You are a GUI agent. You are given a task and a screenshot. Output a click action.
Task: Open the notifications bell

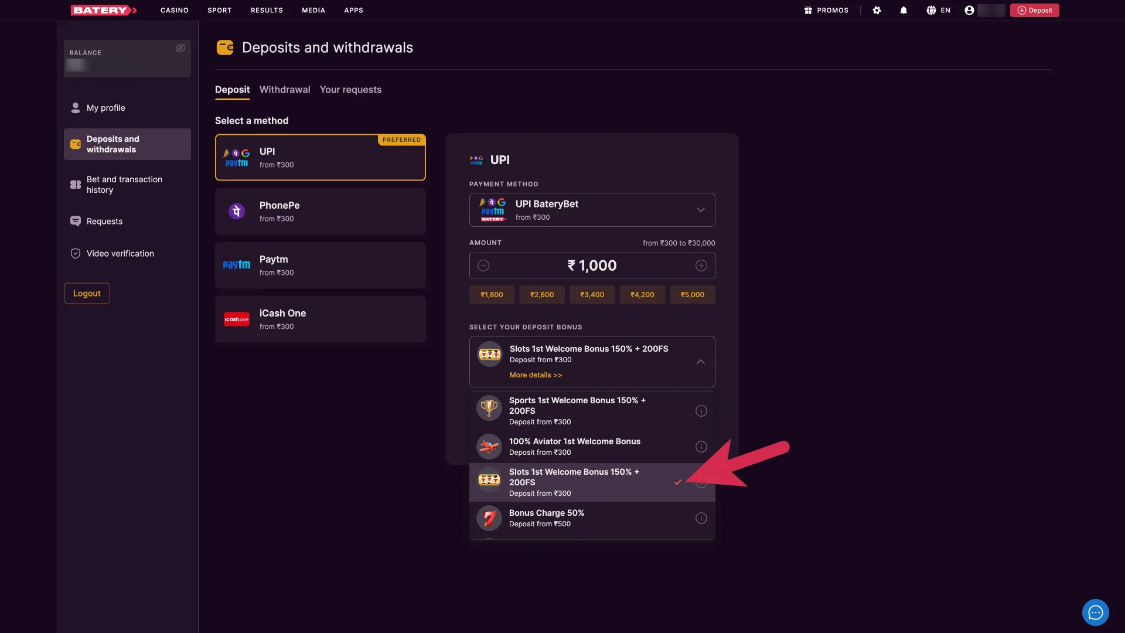pyautogui.click(x=904, y=10)
